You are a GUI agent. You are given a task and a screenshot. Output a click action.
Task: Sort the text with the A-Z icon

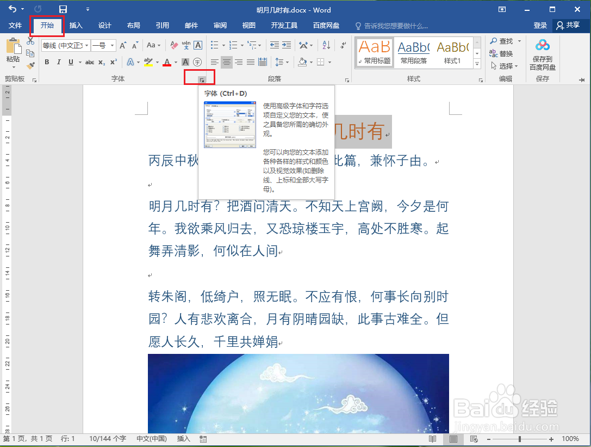click(x=326, y=45)
